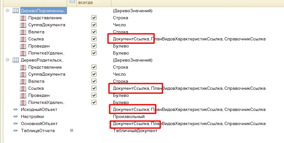Click Представление column icon under ДеревоПодчиненны

click(23, 18)
